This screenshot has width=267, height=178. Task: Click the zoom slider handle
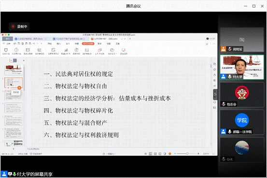(x=187, y=154)
